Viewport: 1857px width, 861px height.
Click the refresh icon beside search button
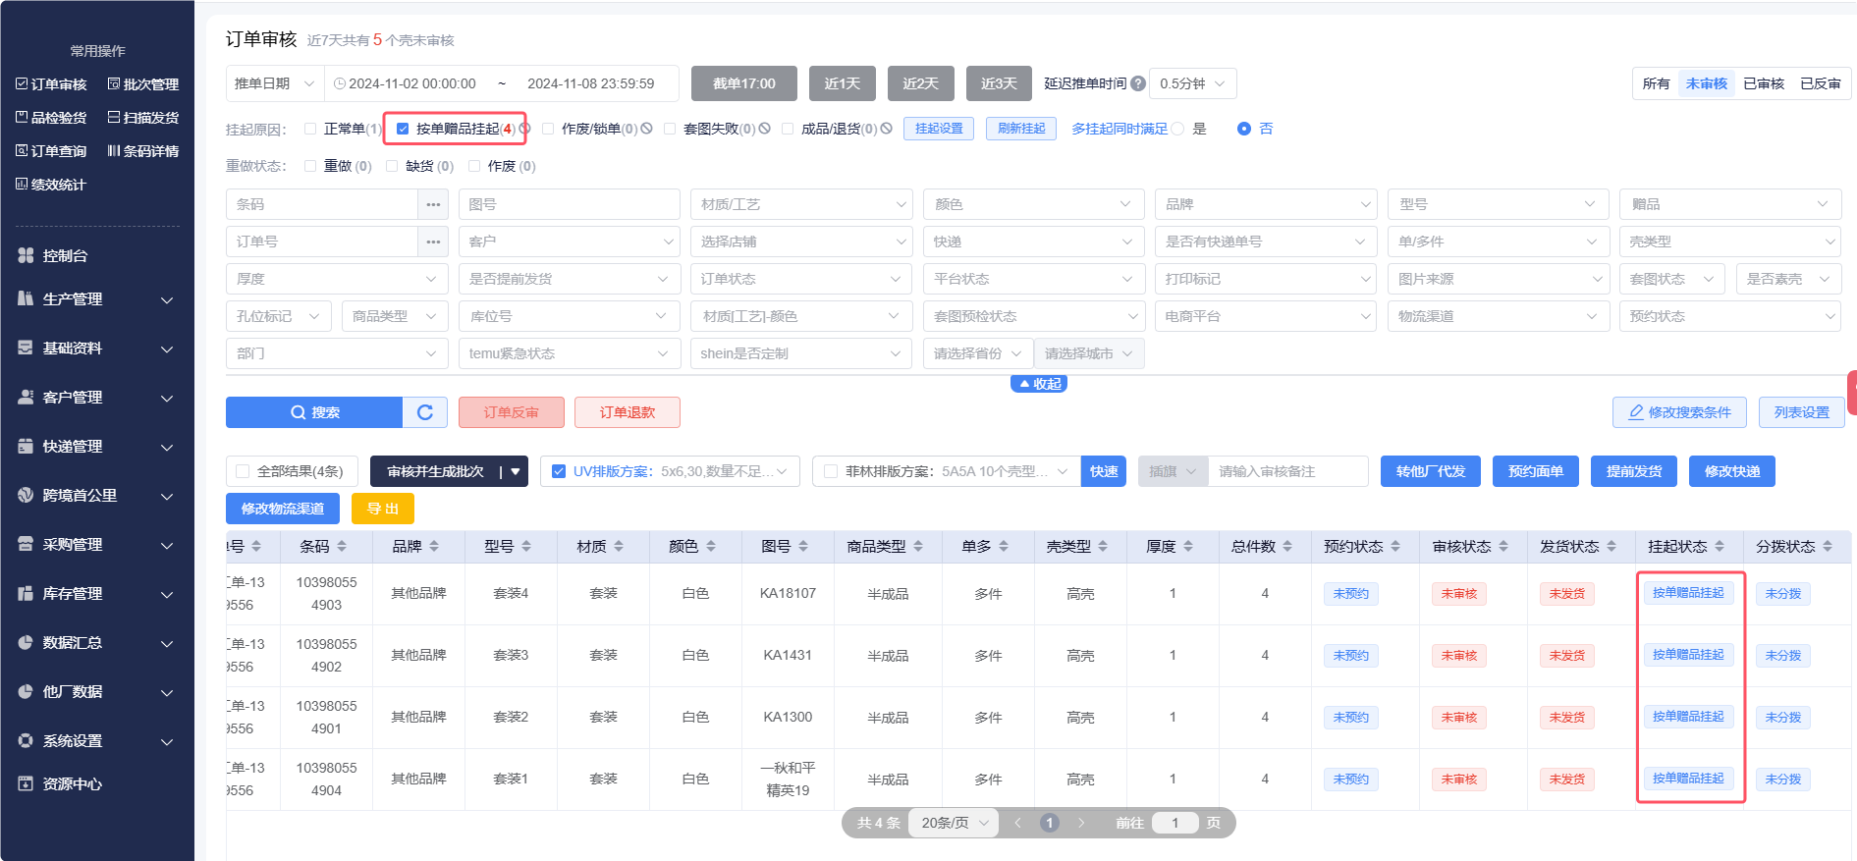coord(425,412)
